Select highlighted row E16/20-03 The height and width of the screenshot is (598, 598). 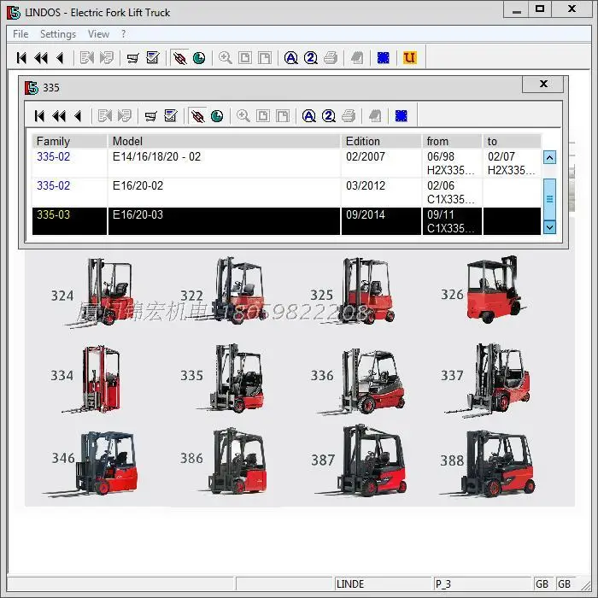(x=286, y=221)
